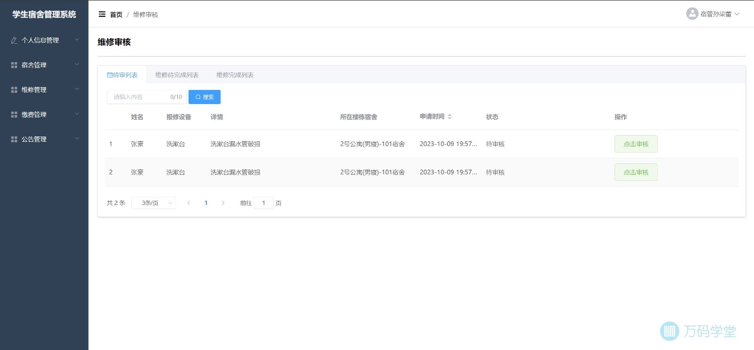Click 待审核 status in row 1
This screenshot has height=350, width=754.
coord(495,144)
